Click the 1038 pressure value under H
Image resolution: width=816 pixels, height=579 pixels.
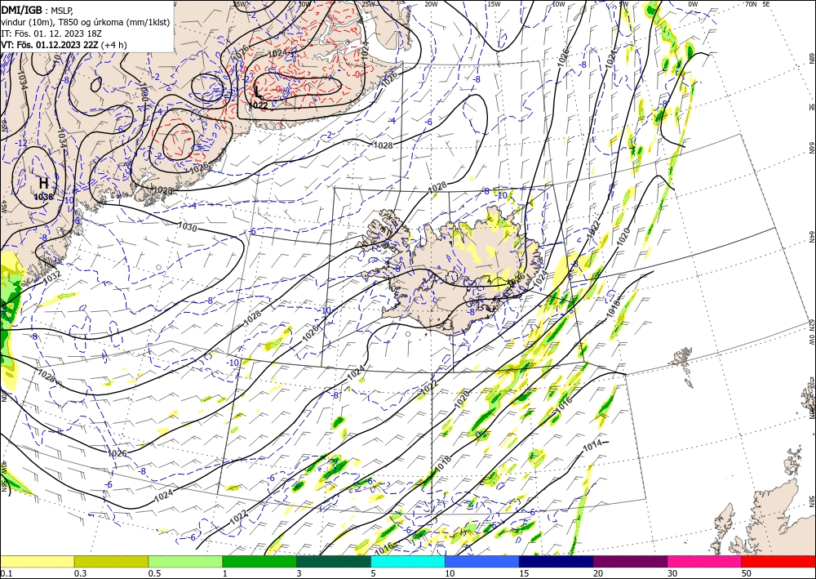click(44, 197)
